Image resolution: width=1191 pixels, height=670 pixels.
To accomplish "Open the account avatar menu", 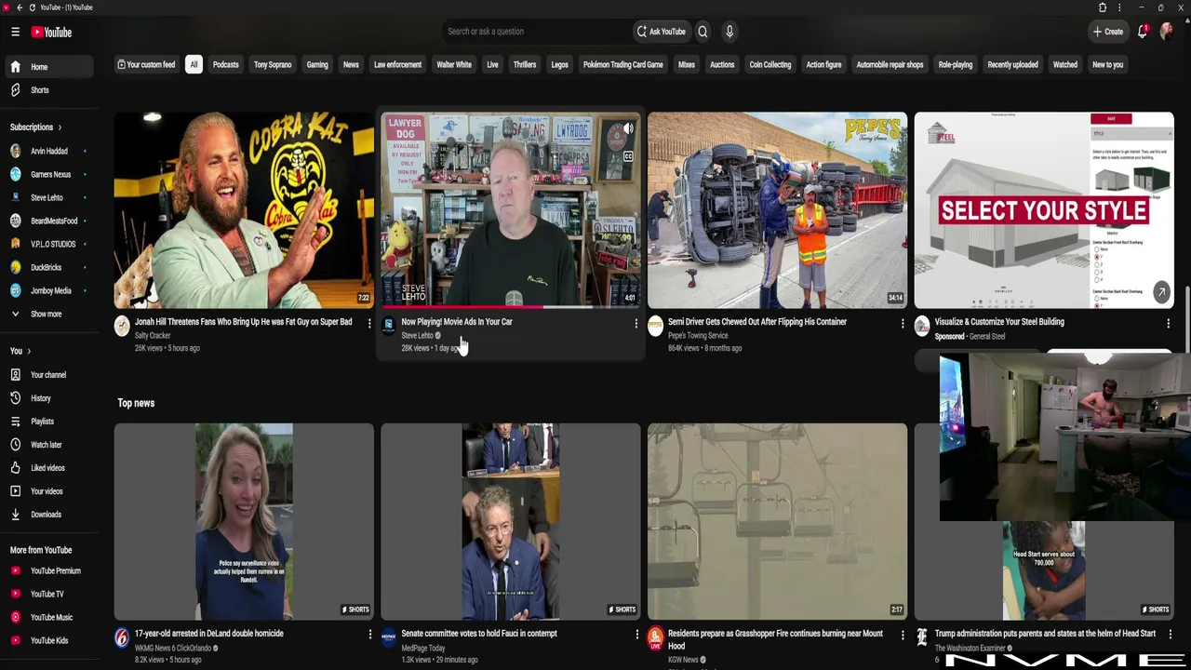I will pos(1167,32).
